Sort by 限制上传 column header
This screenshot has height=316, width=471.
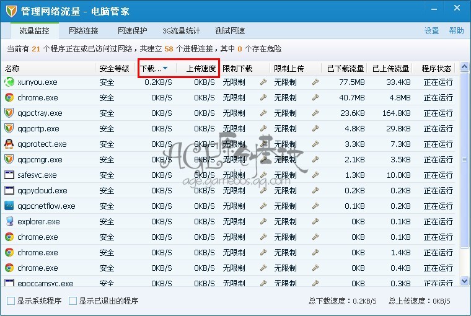(289, 69)
